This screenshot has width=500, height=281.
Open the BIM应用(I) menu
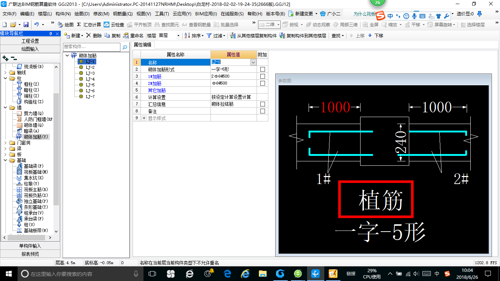206,14
